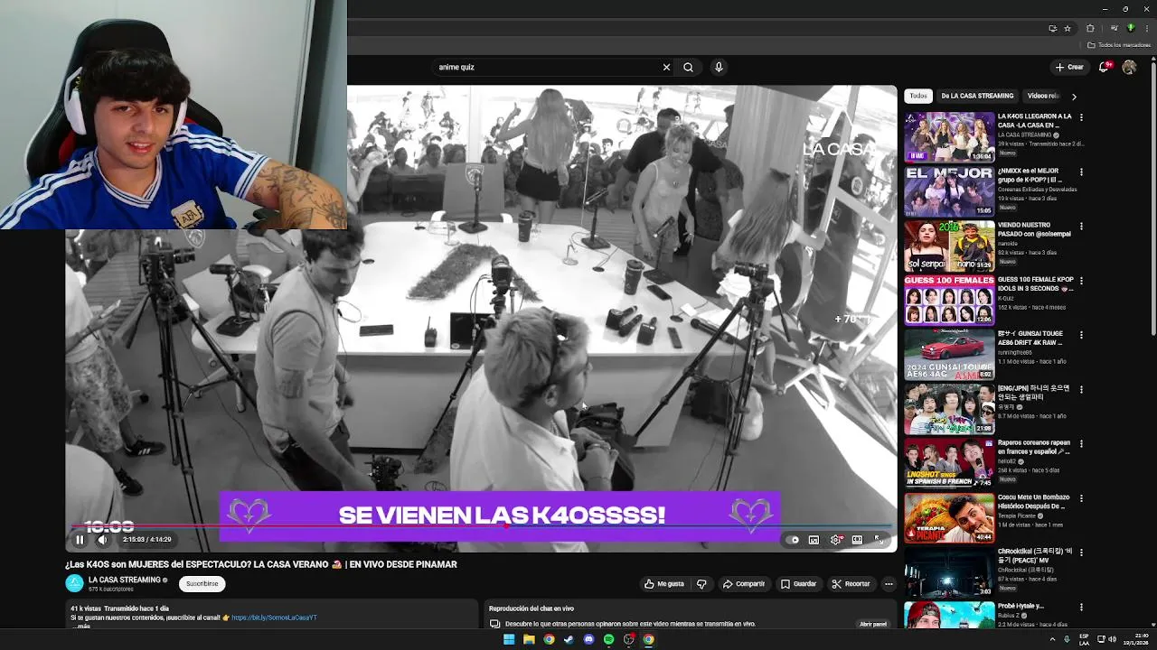Select De LA CASA STREAMING chip

click(977, 96)
